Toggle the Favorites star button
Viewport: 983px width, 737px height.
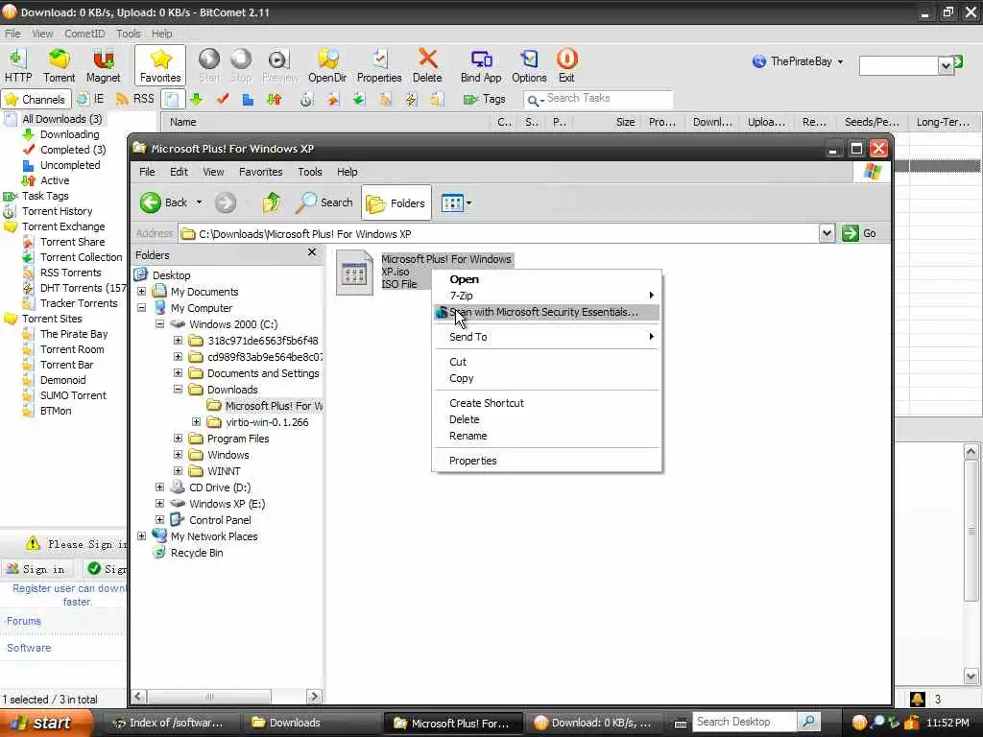(x=160, y=65)
